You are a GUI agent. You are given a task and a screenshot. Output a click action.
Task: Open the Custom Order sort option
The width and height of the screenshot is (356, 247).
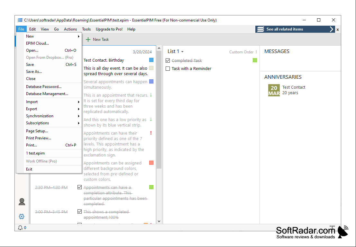click(241, 52)
